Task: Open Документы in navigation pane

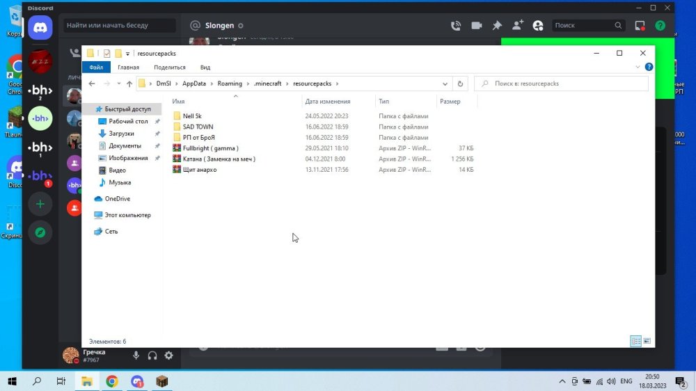Action: click(125, 145)
